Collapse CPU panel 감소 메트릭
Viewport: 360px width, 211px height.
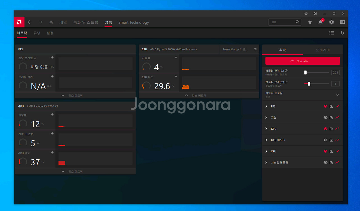[199, 95]
